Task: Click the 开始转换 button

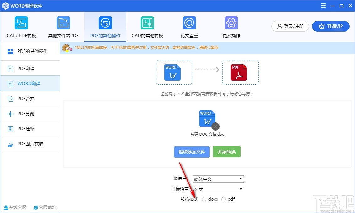Action: tap(226, 152)
